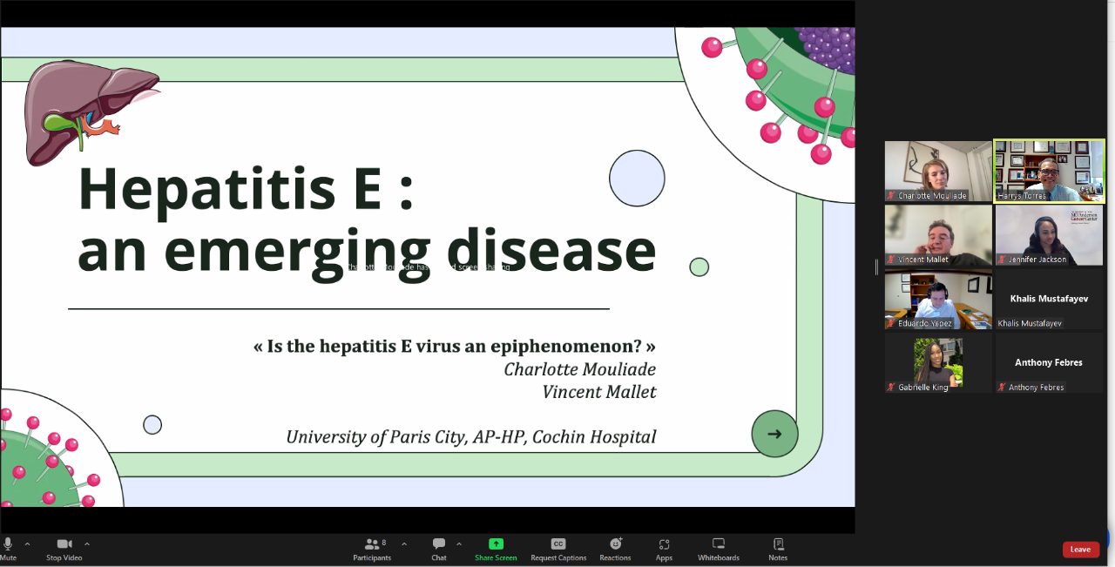
Task: Open the Participants options chevron
Action: 402,544
